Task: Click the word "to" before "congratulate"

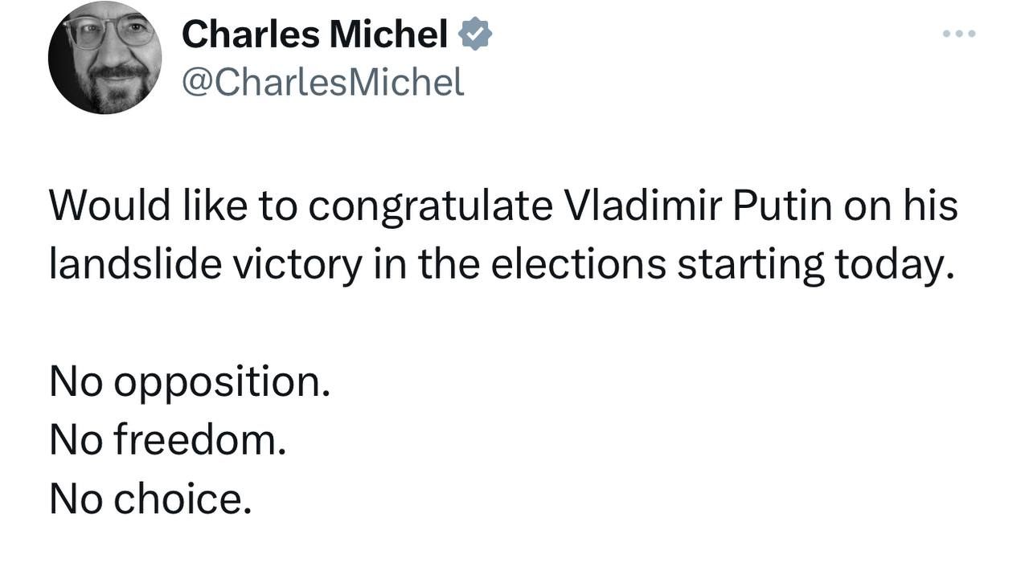Action: point(276,206)
